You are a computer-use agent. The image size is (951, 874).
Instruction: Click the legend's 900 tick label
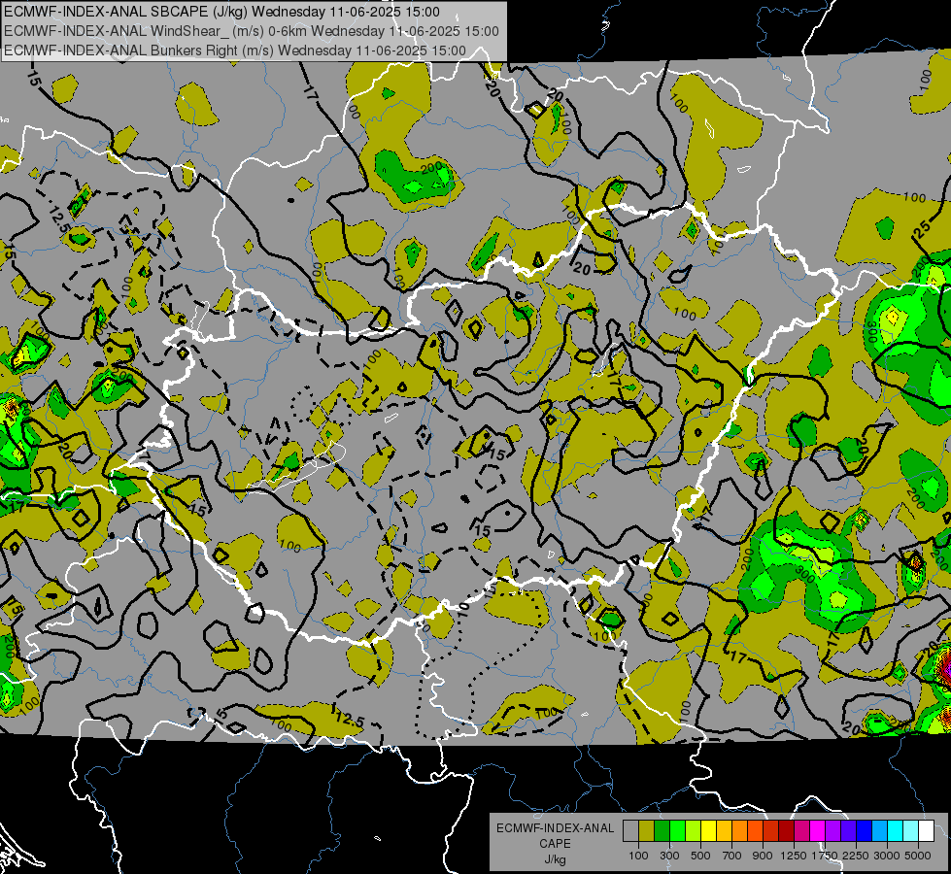coord(763,856)
